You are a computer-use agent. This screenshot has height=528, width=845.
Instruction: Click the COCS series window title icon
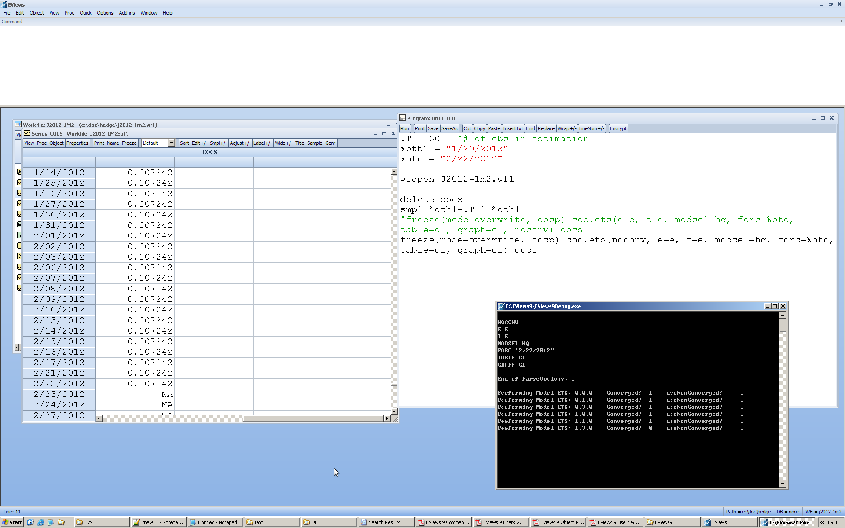click(27, 133)
